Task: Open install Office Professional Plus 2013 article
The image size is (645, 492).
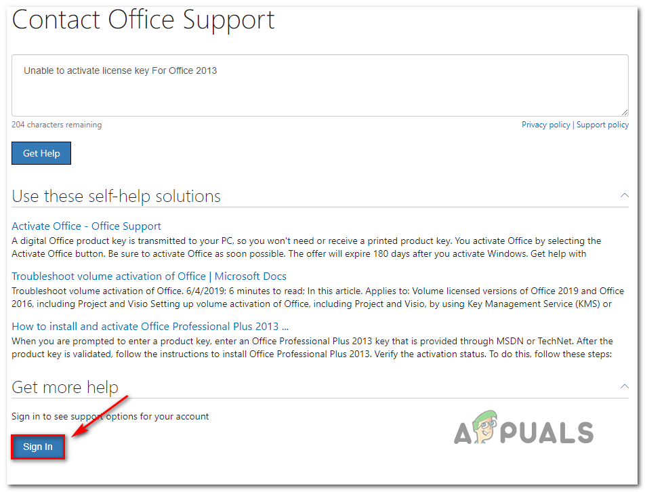Action: coord(150,327)
